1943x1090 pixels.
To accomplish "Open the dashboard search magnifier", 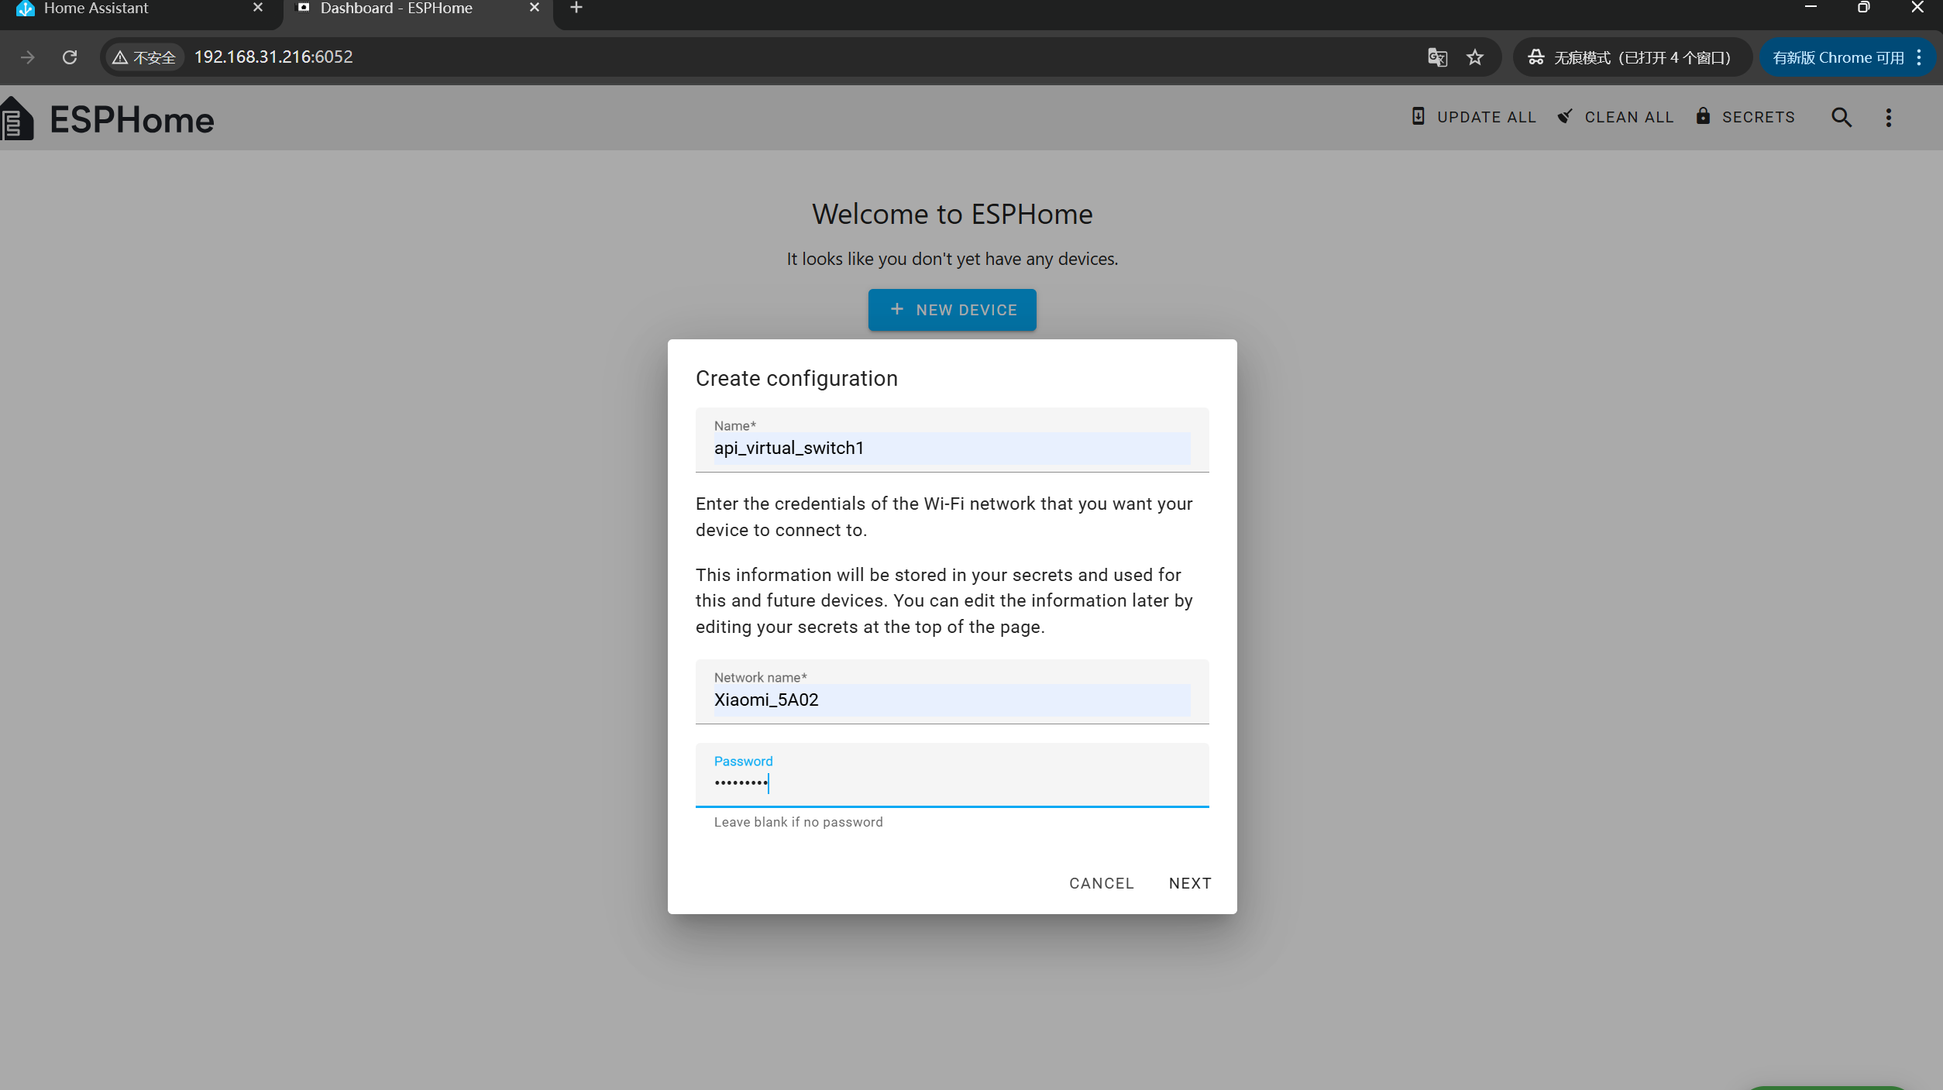I will [x=1841, y=118].
